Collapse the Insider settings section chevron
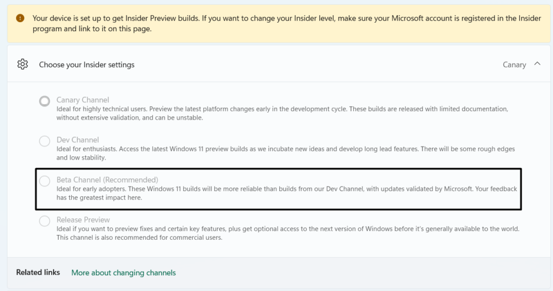The width and height of the screenshot is (553, 291). [537, 64]
